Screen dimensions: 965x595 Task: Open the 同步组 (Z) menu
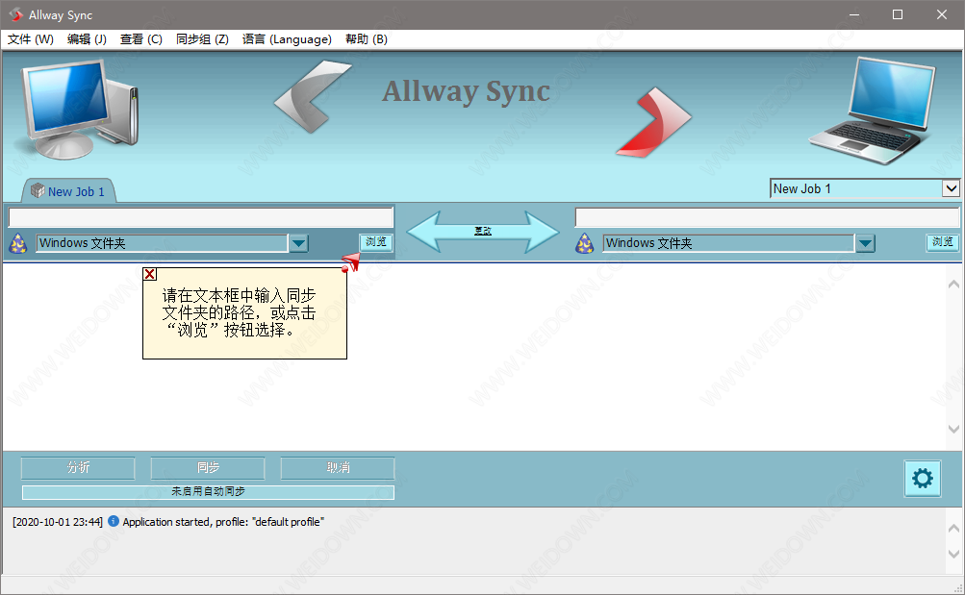(x=202, y=39)
